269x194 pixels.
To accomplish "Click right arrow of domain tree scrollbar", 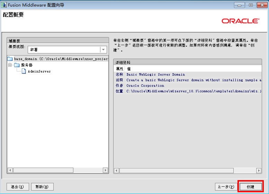I will pos(105,170).
